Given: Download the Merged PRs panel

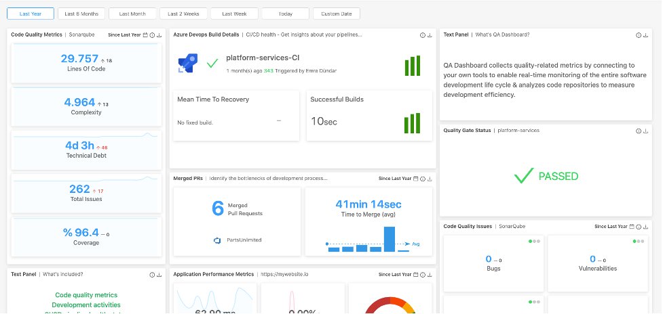Looking at the screenshot, I should 430,179.
